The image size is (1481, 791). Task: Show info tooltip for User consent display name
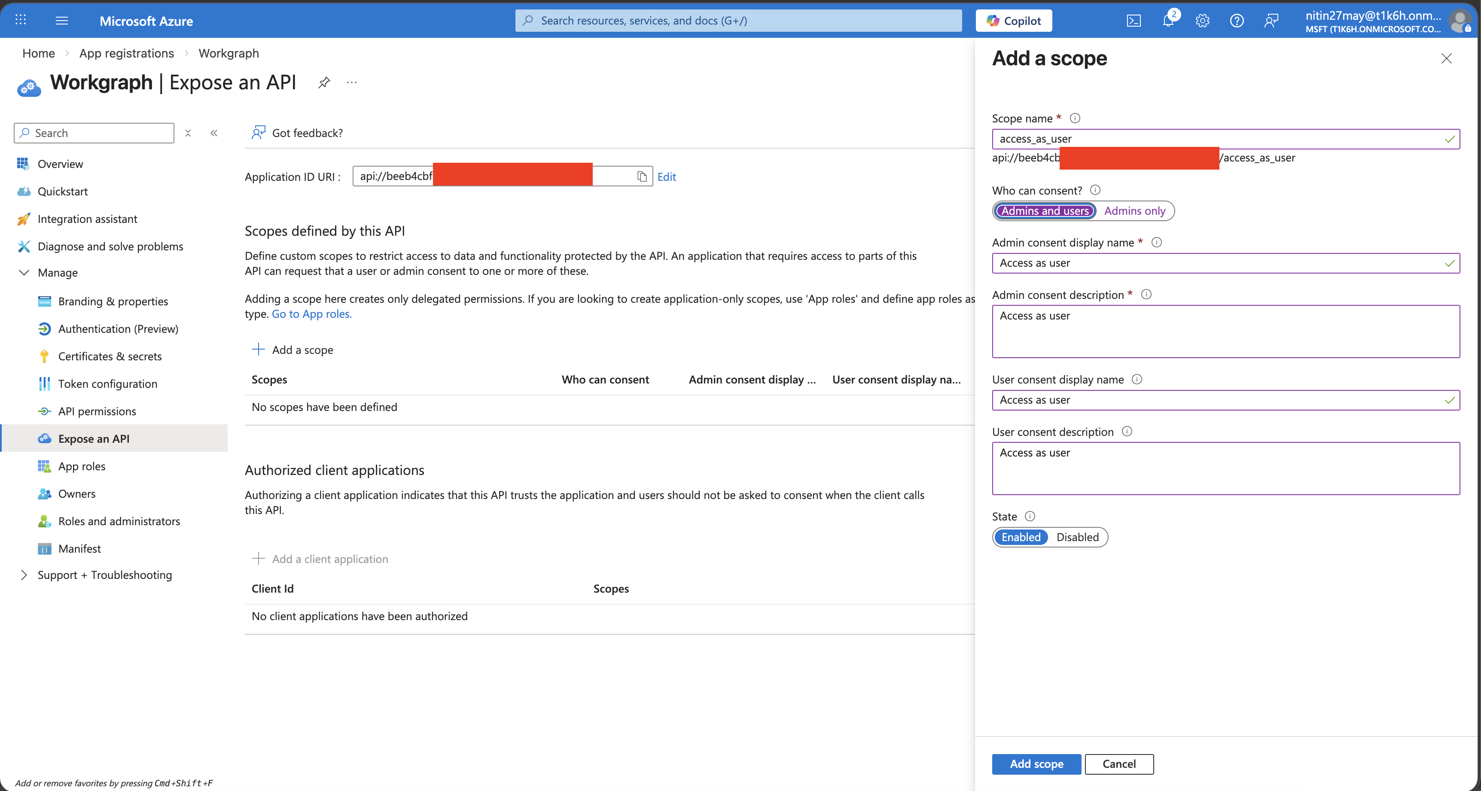[1137, 379]
